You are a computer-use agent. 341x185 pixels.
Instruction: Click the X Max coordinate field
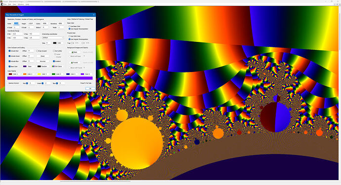coord(35,34)
